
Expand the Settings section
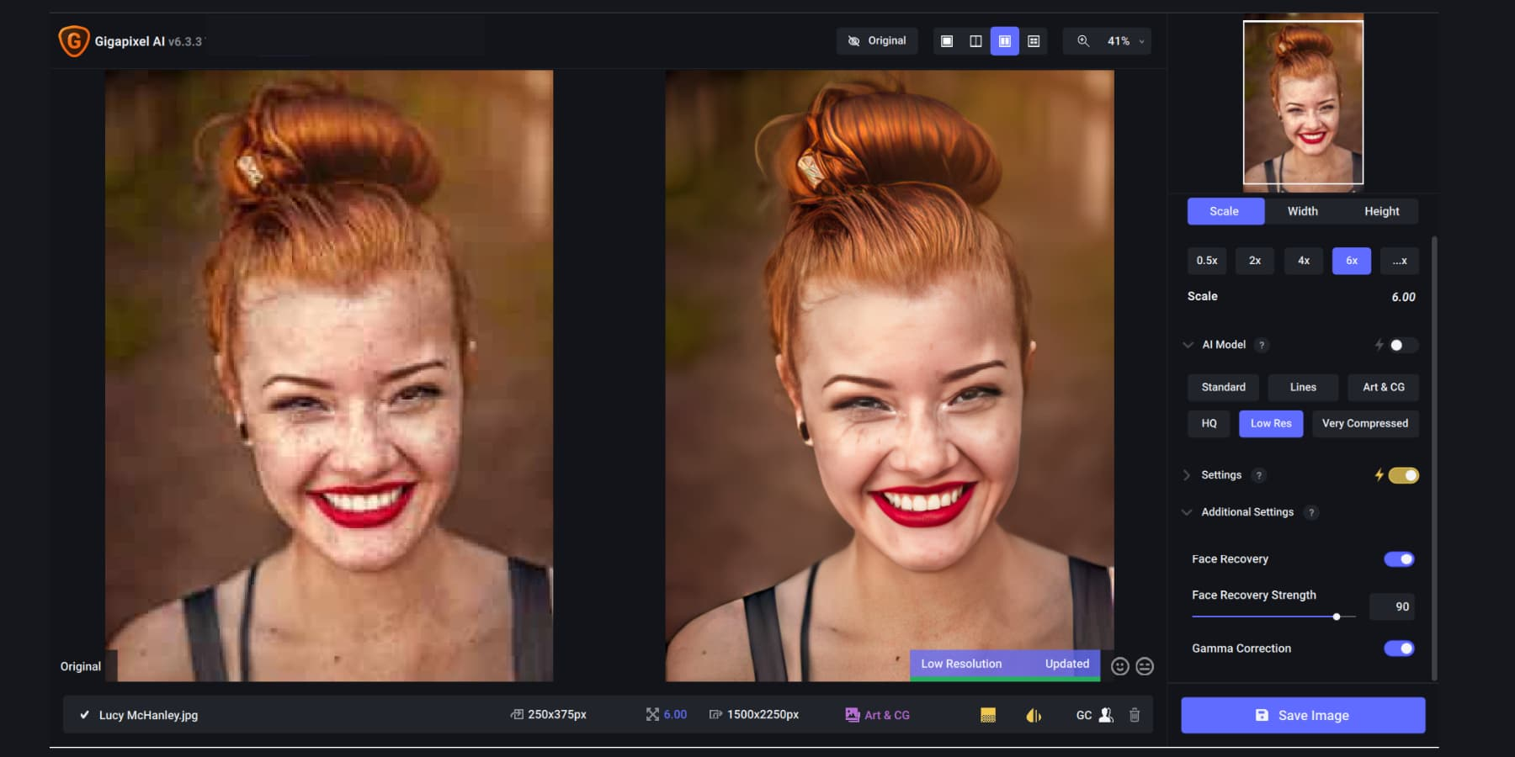pyautogui.click(x=1186, y=474)
